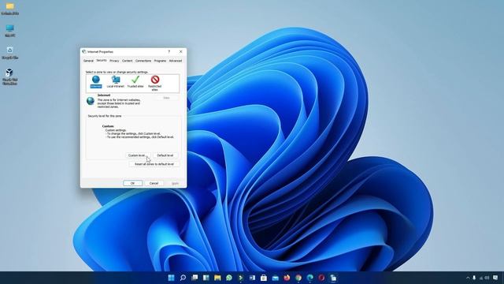Screen dimensions: 504x284
Task: Click the disabled Sites button
Action: point(166,98)
